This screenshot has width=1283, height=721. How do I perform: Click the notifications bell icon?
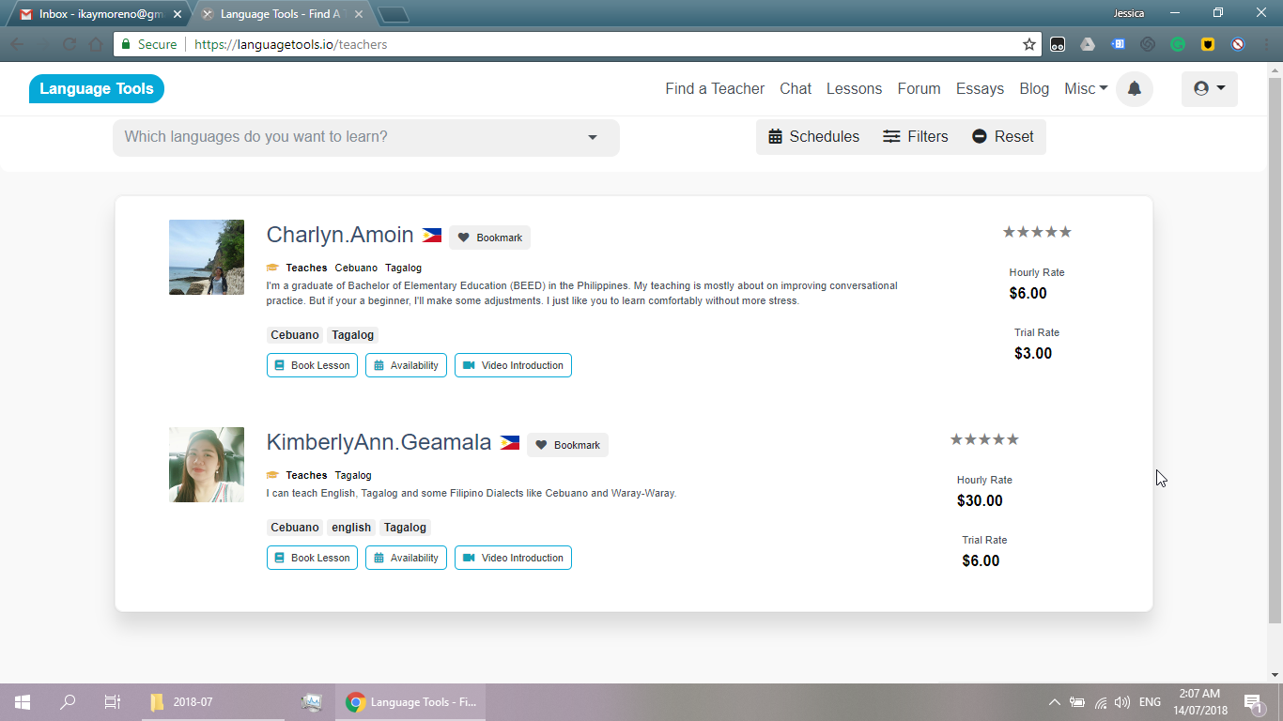(x=1134, y=89)
